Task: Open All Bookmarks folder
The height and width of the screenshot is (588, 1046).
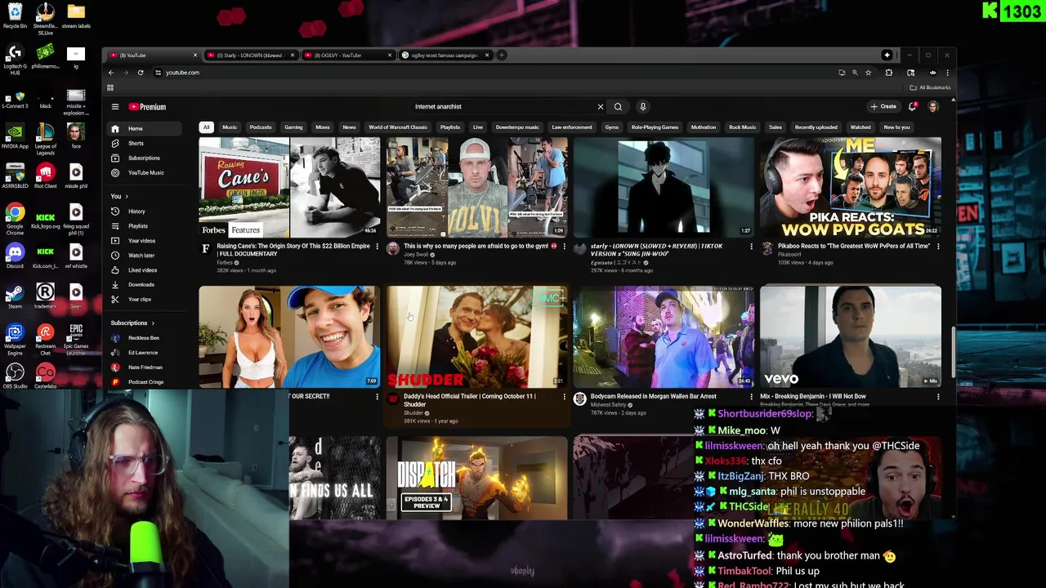Action: (x=930, y=87)
